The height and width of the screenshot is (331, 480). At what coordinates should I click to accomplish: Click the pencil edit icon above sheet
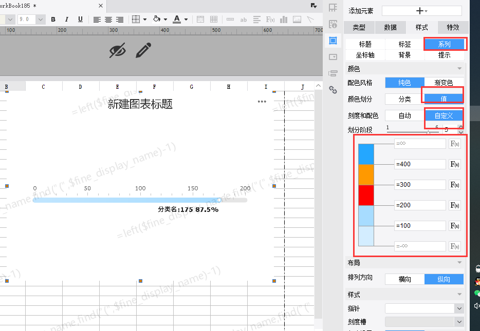click(x=144, y=50)
